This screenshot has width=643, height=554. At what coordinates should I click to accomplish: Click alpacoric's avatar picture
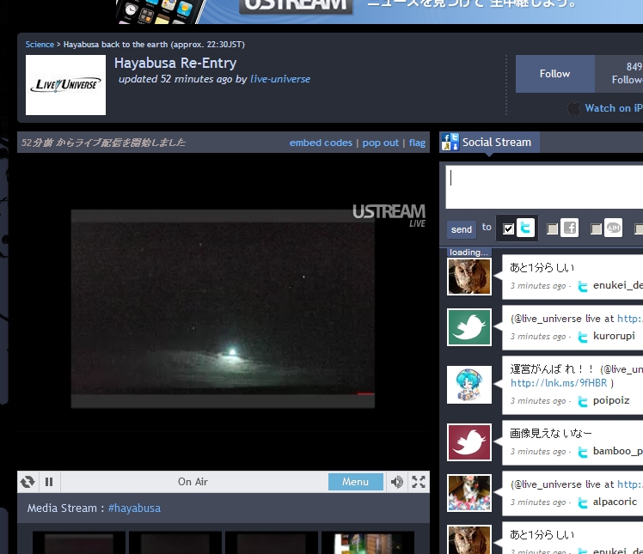click(469, 493)
